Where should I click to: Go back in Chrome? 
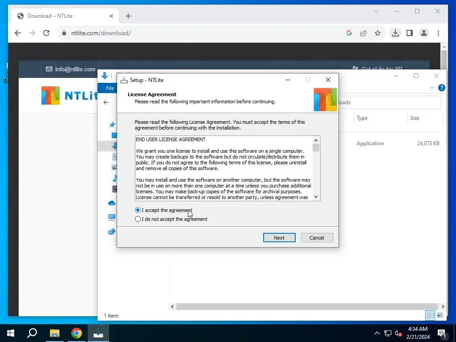coord(18,33)
